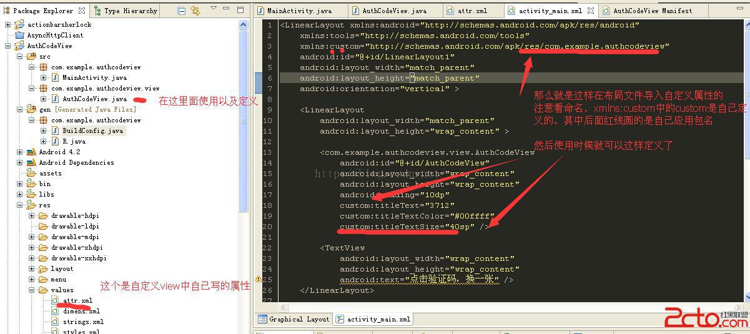The height and width of the screenshot is (334, 750).
Task: Click the MainActivity.java file icon
Action: [55, 77]
